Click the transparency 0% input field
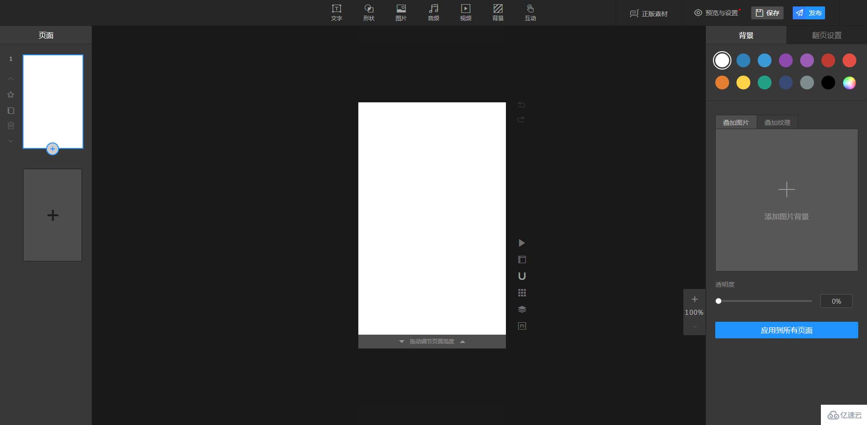 coord(837,301)
